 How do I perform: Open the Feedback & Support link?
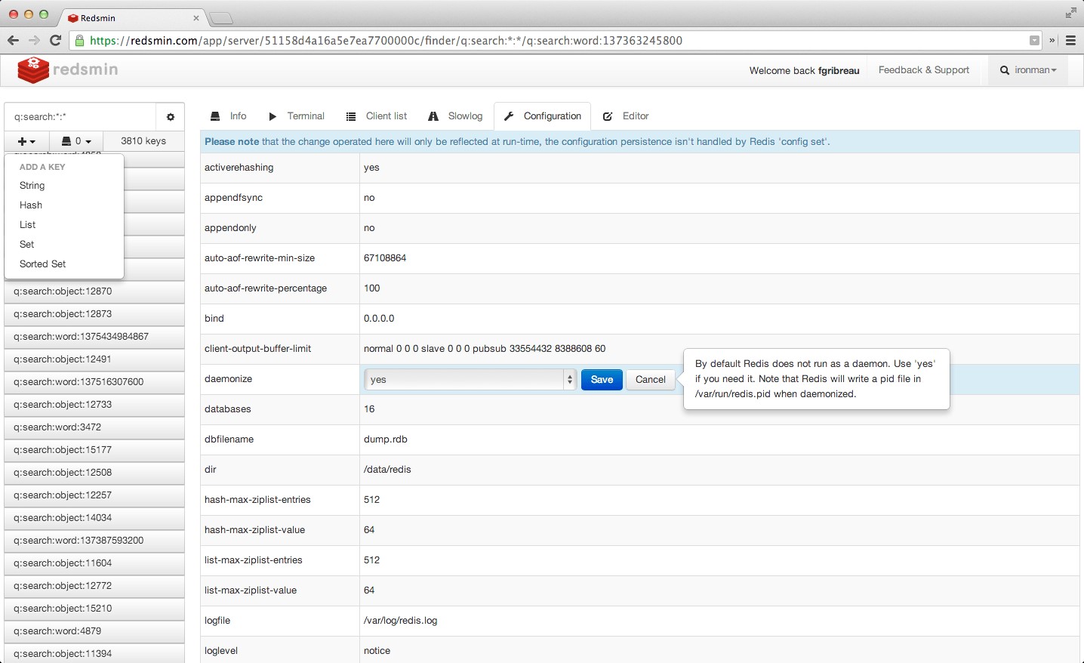point(923,70)
